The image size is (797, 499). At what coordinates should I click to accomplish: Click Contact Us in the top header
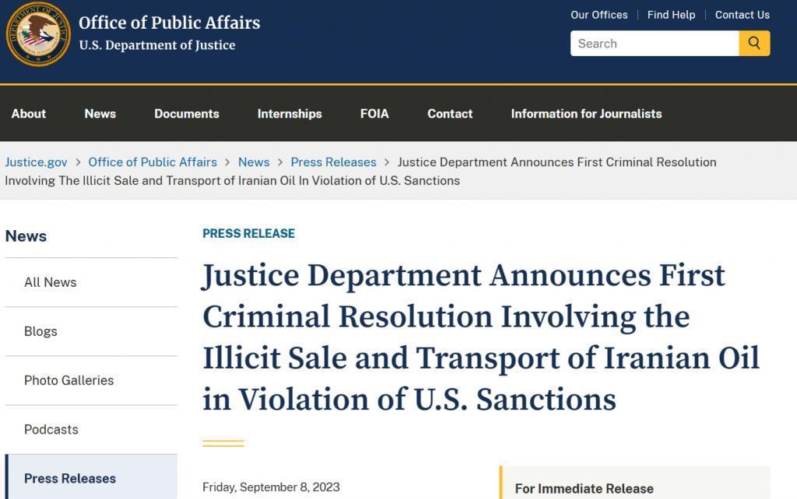pos(742,14)
